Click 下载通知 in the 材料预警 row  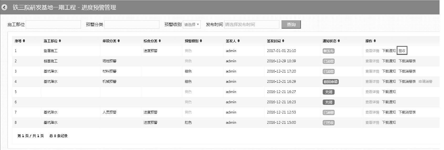coord(389,71)
